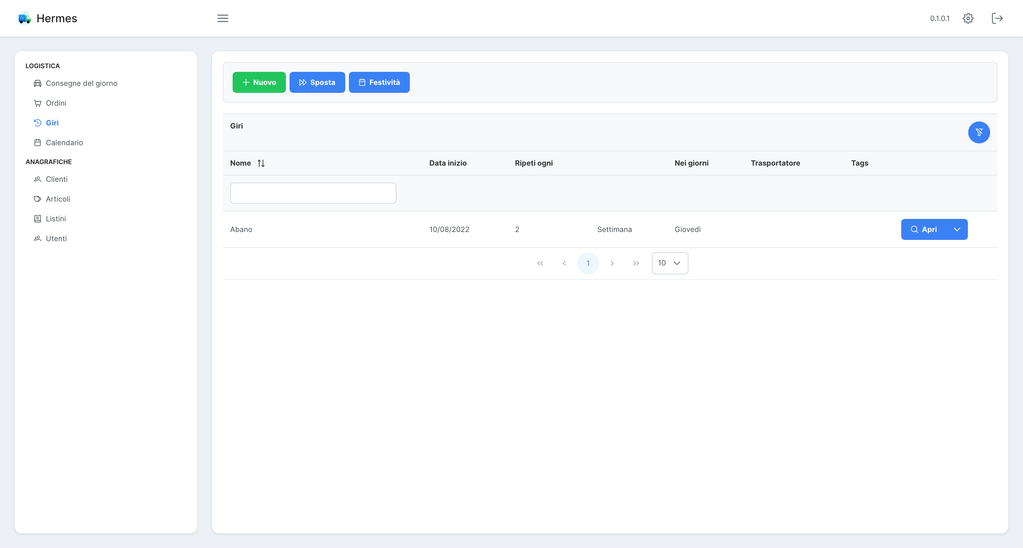Go to next page chevron

pos(612,263)
